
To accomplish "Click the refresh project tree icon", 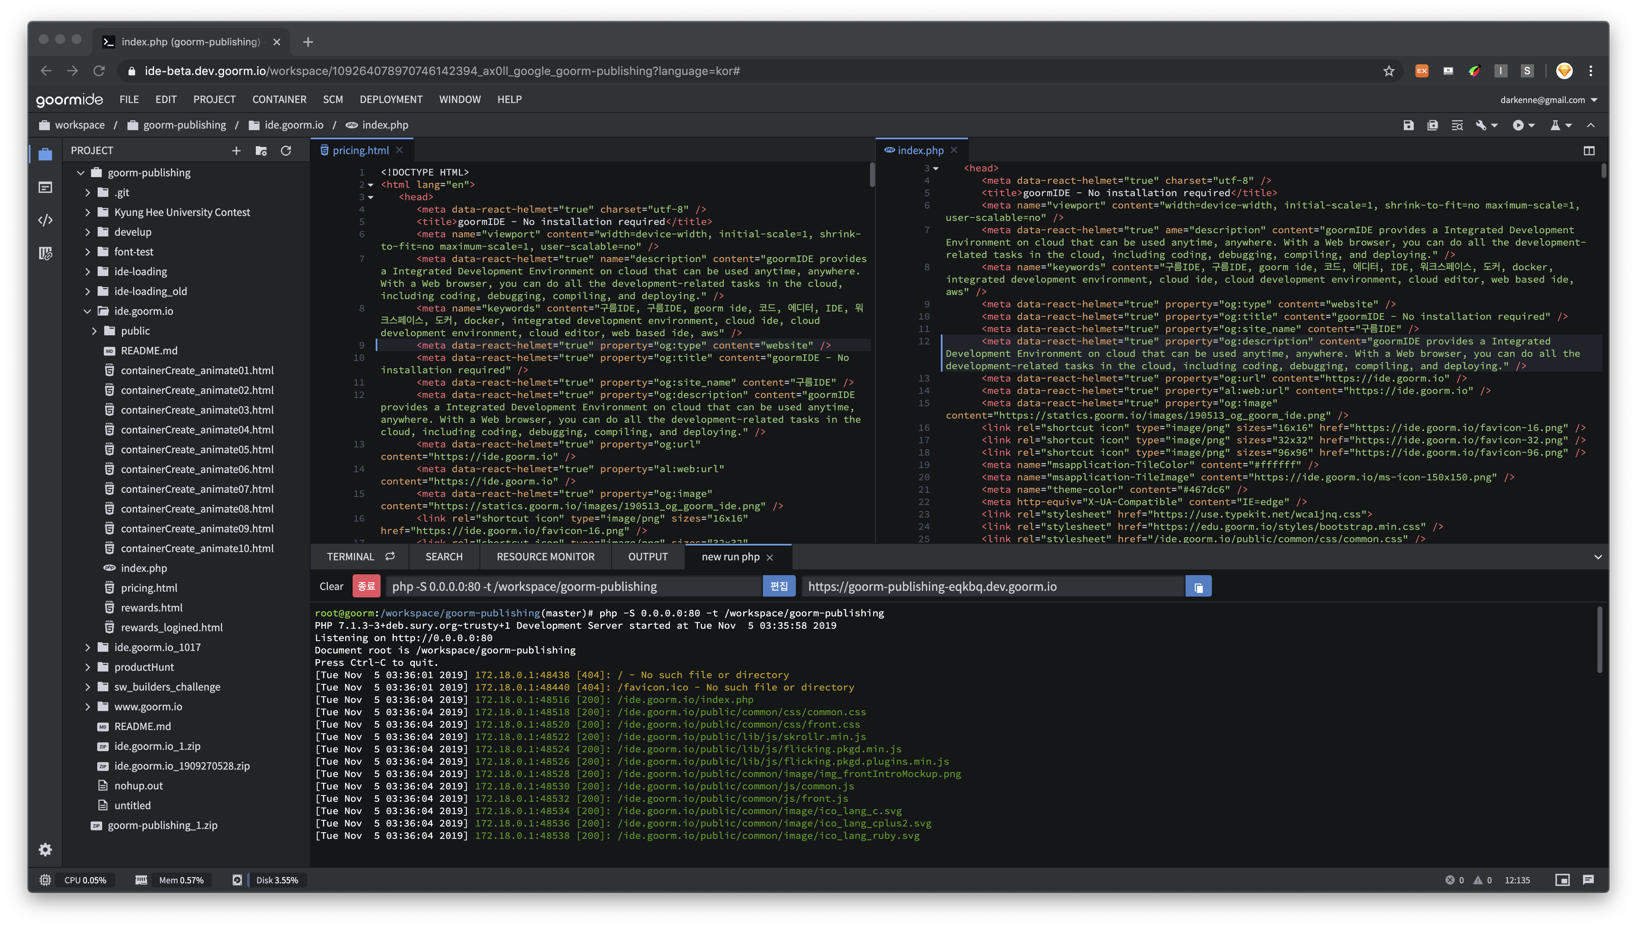I will pyautogui.click(x=286, y=151).
